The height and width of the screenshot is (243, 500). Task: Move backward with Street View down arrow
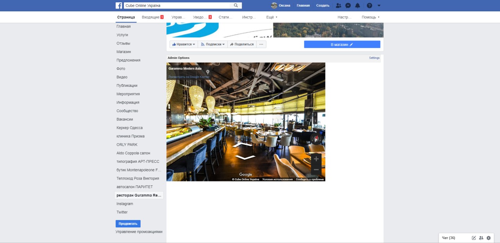(245, 157)
